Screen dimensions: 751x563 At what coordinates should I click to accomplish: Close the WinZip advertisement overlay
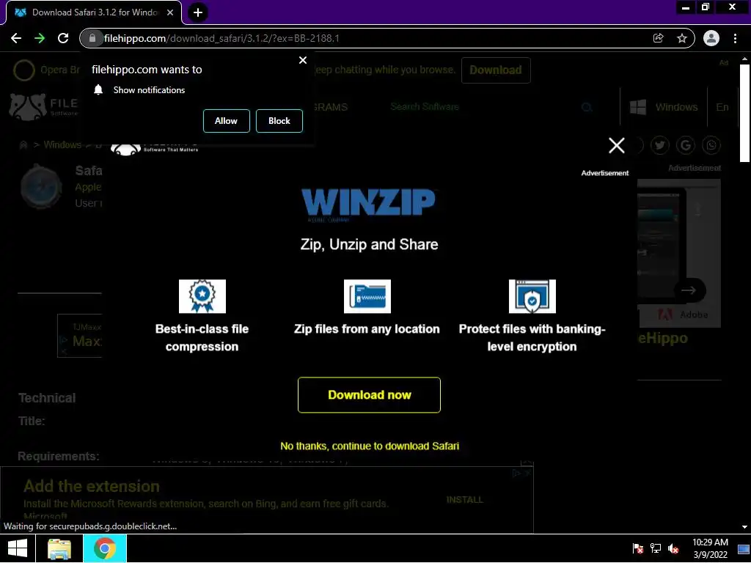(x=616, y=145)
